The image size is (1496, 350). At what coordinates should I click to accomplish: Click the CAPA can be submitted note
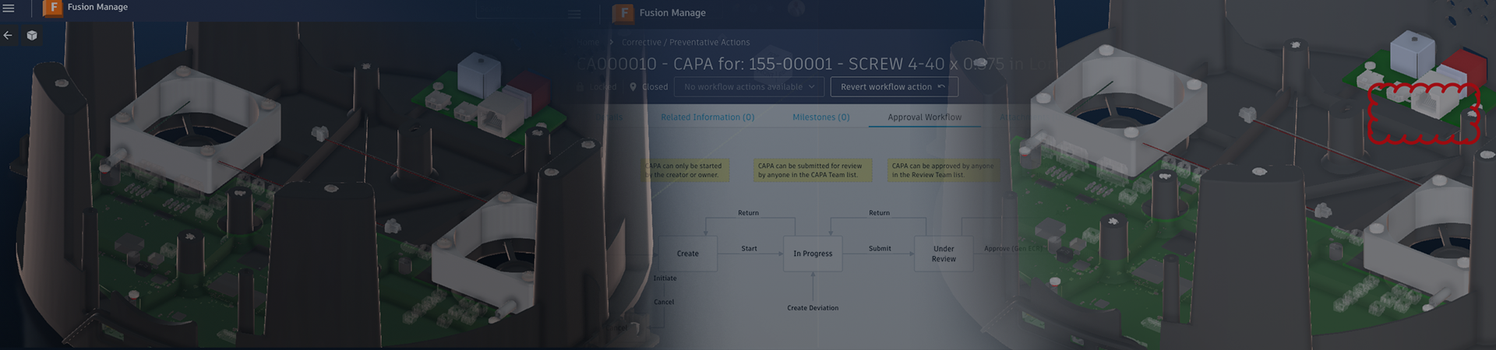click(810, 170)
